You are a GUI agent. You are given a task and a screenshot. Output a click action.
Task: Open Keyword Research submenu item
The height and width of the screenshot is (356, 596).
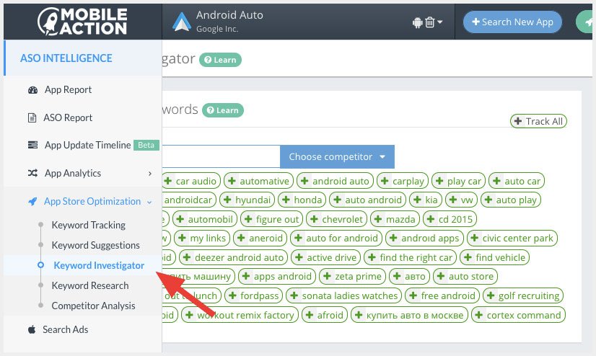coord(90,285)
